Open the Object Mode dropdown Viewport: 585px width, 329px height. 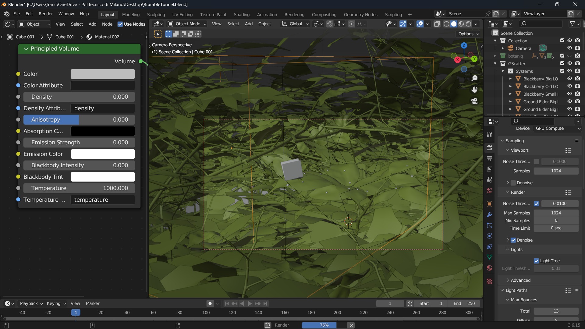[x=187, y=24]
